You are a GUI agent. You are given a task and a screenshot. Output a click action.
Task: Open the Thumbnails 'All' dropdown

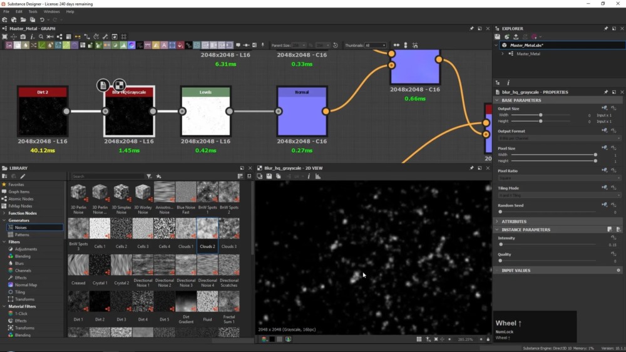[x=375, y=46]
